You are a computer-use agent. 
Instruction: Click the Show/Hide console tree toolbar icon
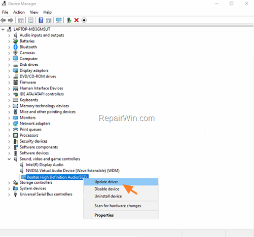21,20
